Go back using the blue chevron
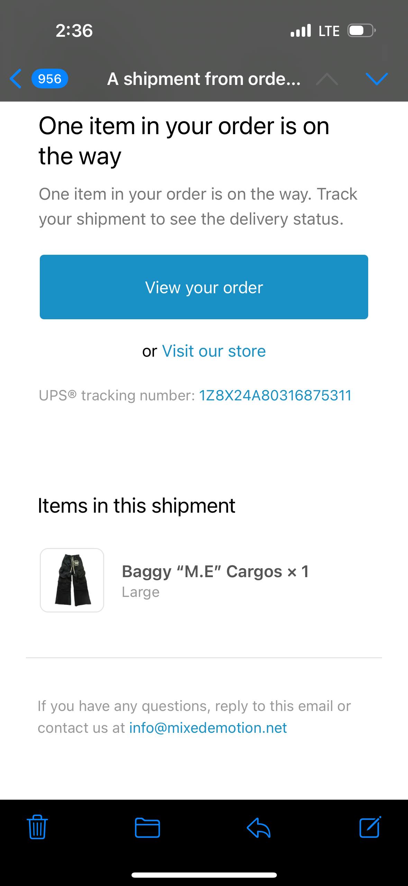 click(x=16, y=79)
